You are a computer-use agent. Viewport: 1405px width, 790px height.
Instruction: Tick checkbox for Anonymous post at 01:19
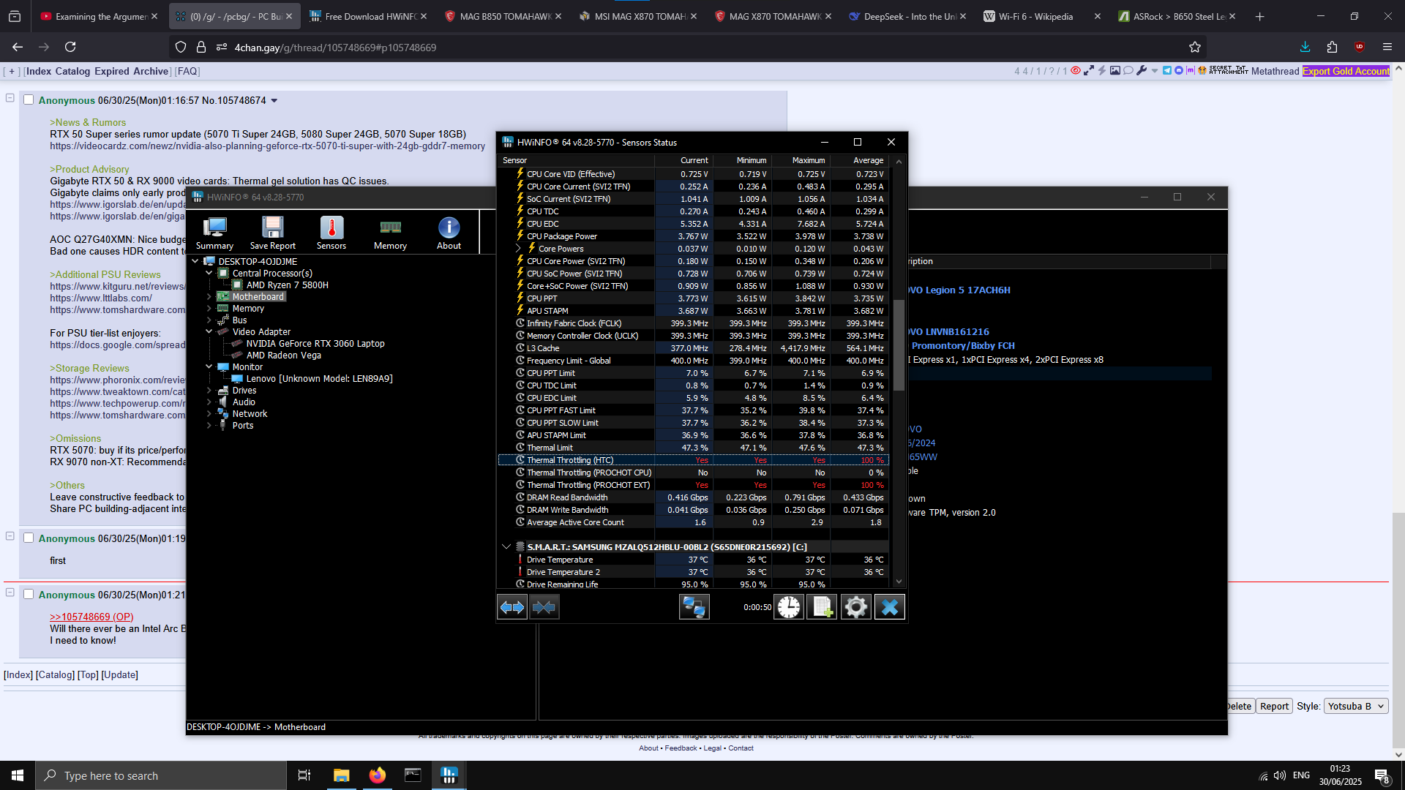pyautogui.click(x=29, y=538)
